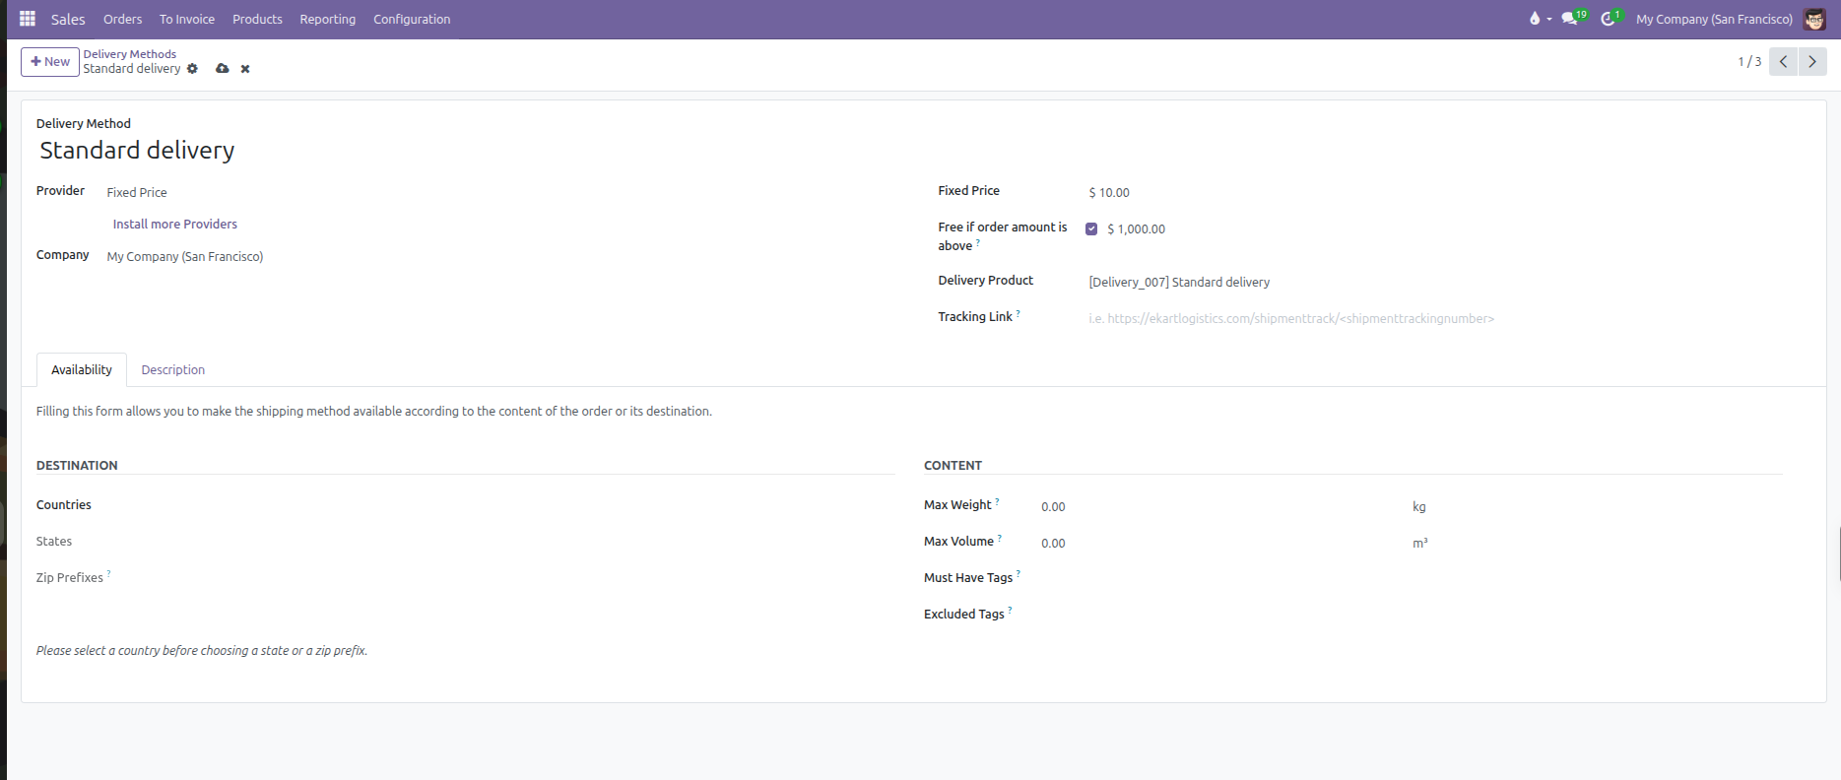
Task: Discard changes with the X icon
Action: [245, 69]
